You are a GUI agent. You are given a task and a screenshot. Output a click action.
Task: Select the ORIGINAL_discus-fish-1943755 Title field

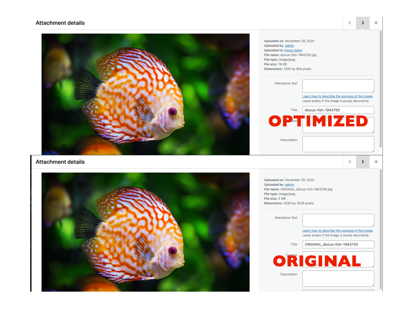click(338, 244)
